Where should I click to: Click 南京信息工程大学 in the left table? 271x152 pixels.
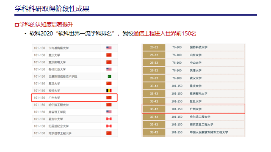(60, 133)
